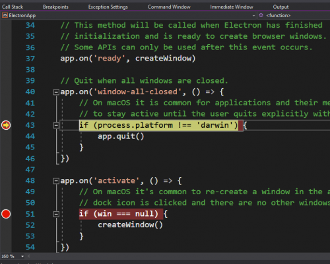
Task: Open the Call Stack tab
Action: click(13, 7)
